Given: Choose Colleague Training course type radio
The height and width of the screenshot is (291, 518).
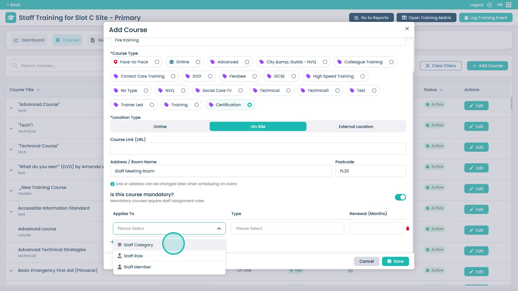Looking at the screenshot, I should [x=391, y=62].
